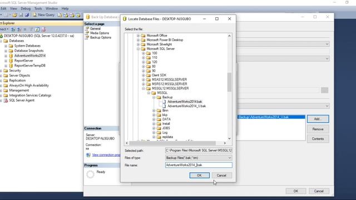Click the Security folder icon
This screenshot has height=200, width=356.
click(x=6, y=71)
